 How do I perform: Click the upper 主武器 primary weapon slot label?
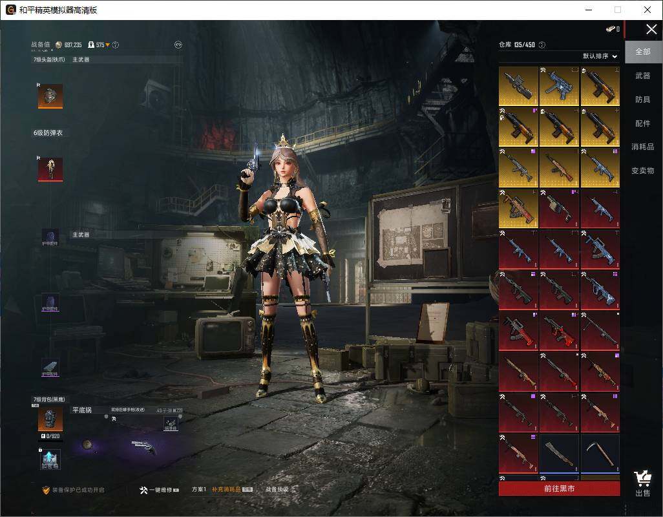tap(81, 59)
